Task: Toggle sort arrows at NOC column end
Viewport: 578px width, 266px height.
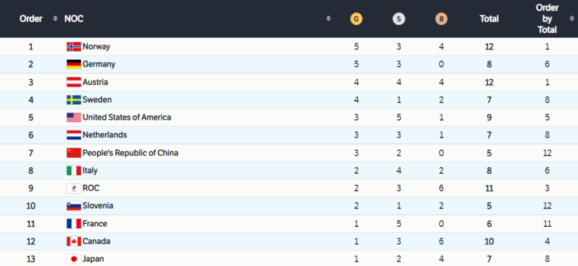Action: click(x=328, y=18)
